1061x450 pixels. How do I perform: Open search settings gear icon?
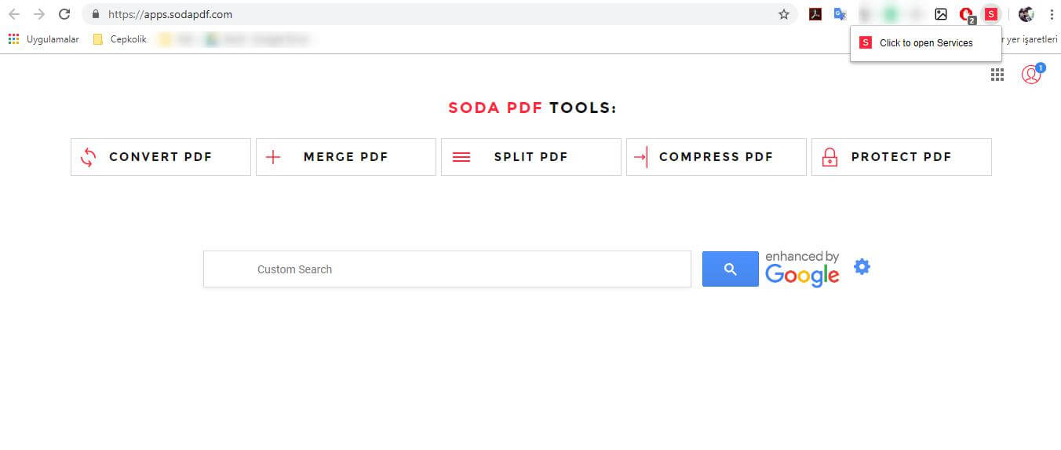pos(862,267)
